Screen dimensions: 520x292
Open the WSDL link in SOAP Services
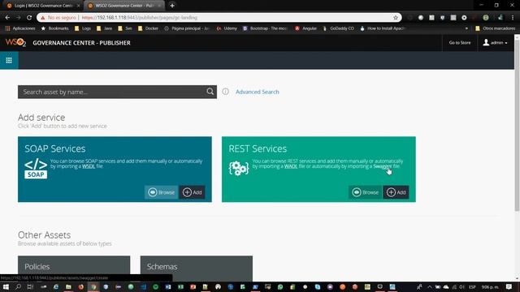click(89, 166)
